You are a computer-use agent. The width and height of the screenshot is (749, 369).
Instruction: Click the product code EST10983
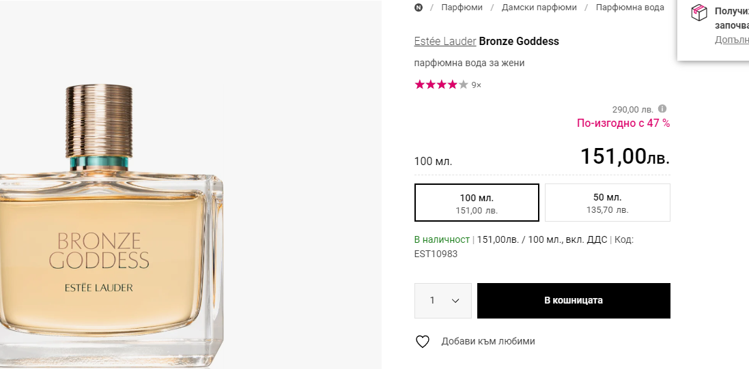[436, 254]
